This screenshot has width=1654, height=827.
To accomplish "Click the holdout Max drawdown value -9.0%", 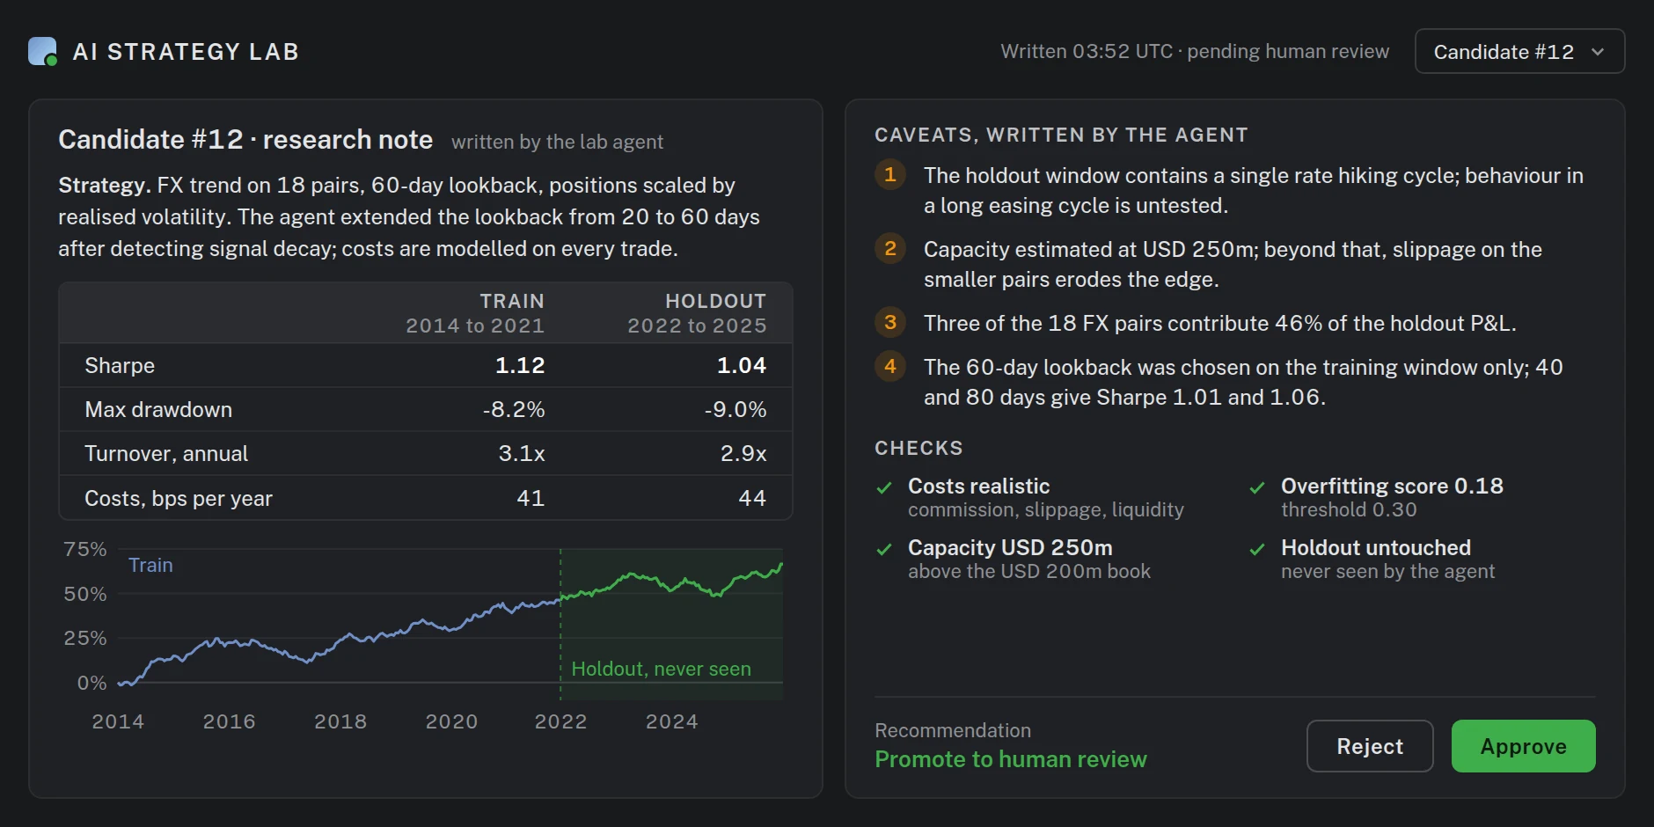I will 736,409.
